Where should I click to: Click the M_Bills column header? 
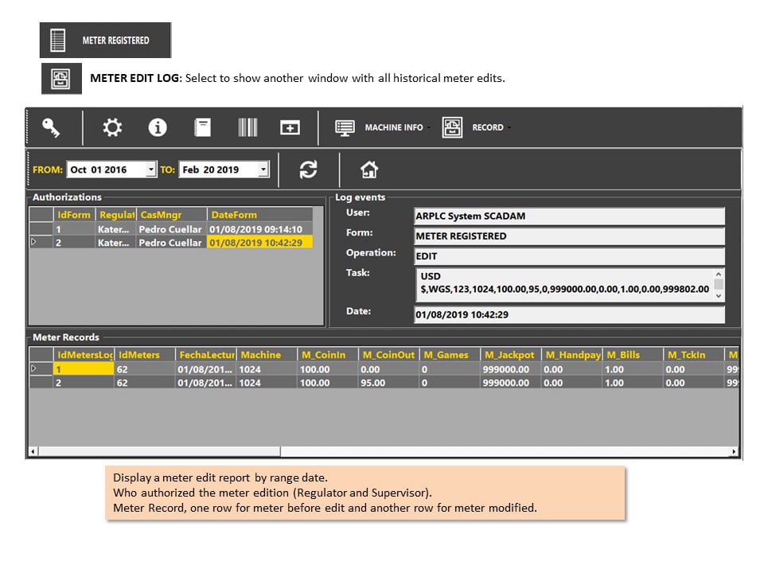[x=633, y=355]
